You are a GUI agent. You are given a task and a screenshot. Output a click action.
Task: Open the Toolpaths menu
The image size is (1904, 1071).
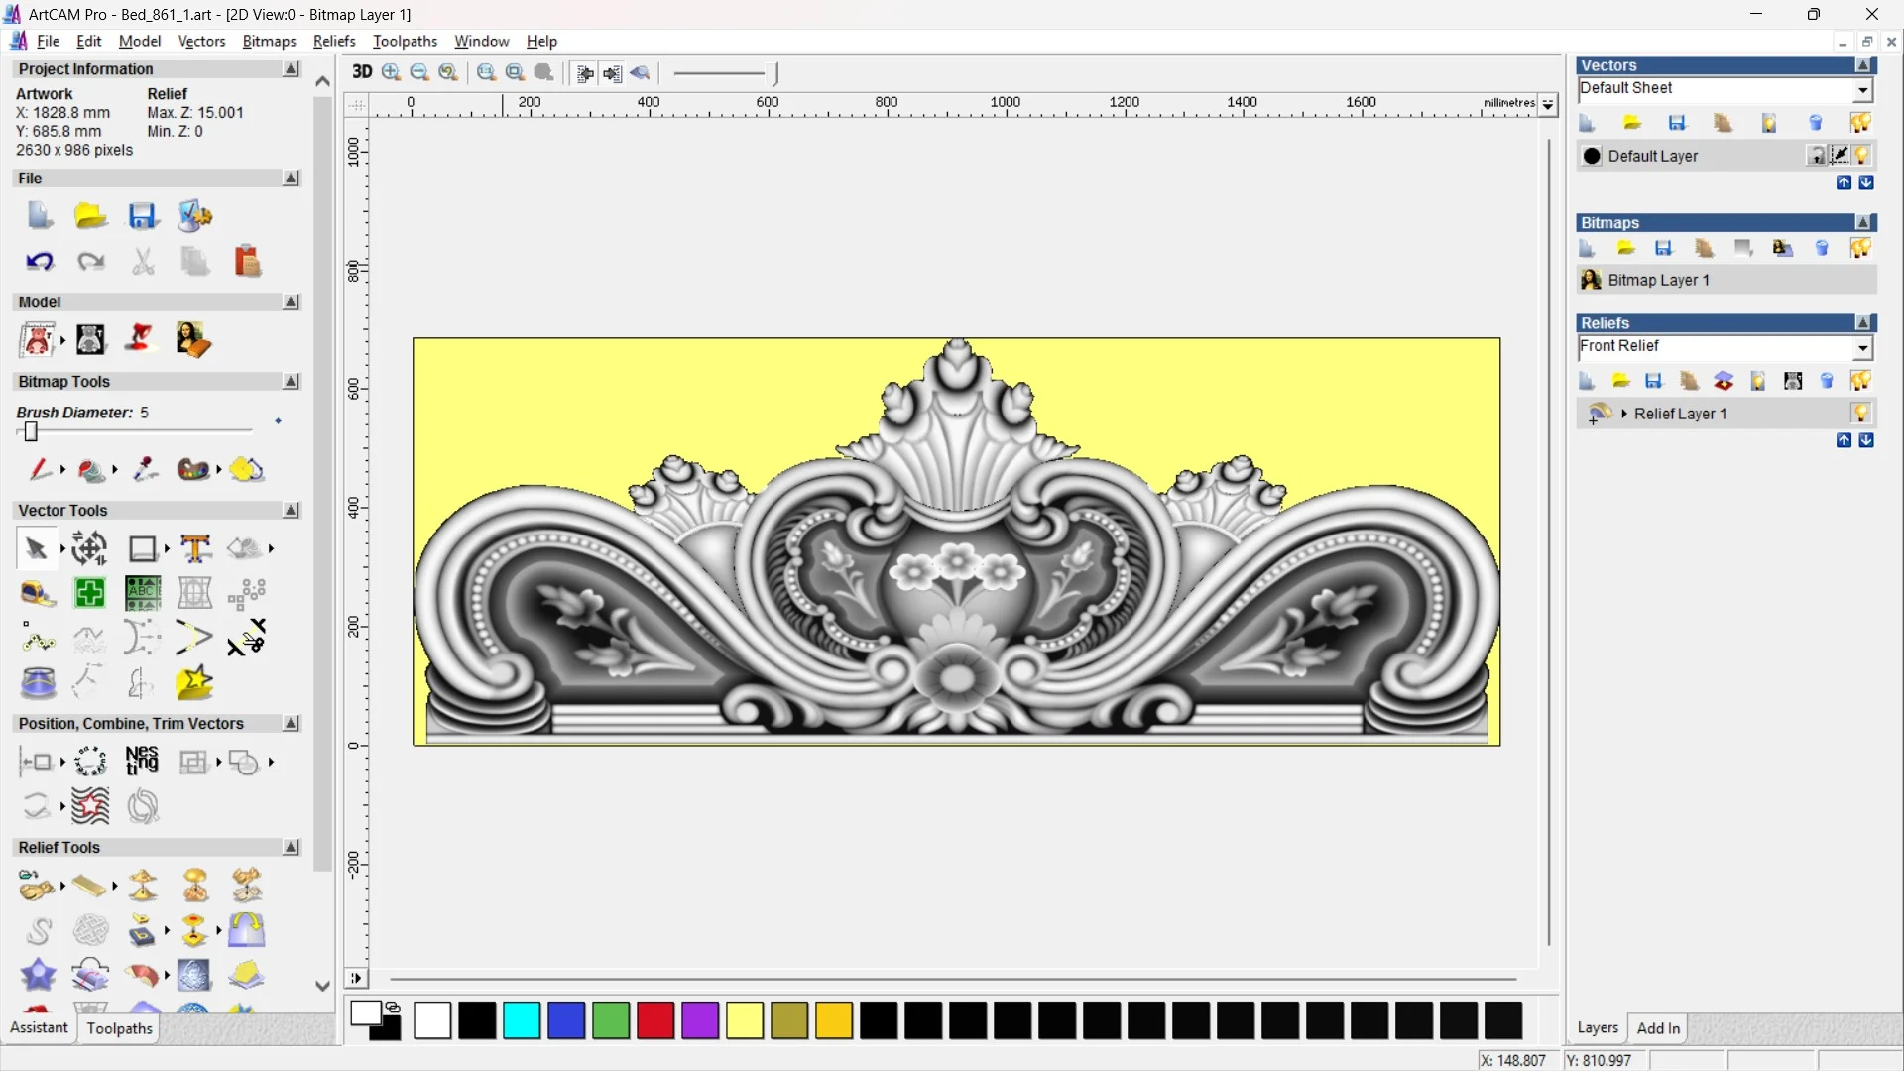pos(405,41)
